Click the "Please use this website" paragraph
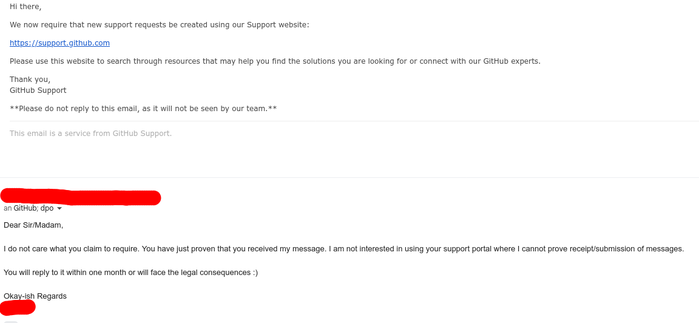699x323 pixels. click(275, 61)
